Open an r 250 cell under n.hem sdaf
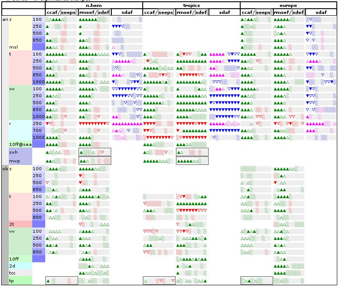Image resolution: width=339 pixels, height=287 pixels. click(x=127, y=124)
